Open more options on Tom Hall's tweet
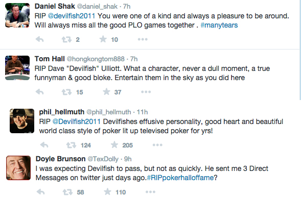Viewport: 301px width, 197px height. pos(146,92)
